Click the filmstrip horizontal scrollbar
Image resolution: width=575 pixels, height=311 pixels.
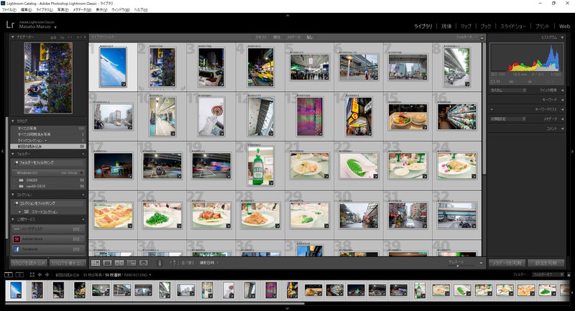(155, 303)
